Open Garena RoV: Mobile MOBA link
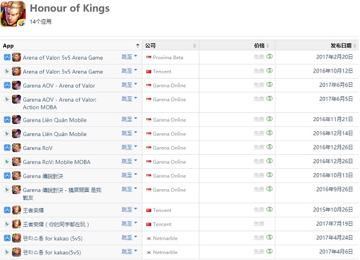Viewport: 360px width, 260px height. pyautogui.click(x=56, y=162)
